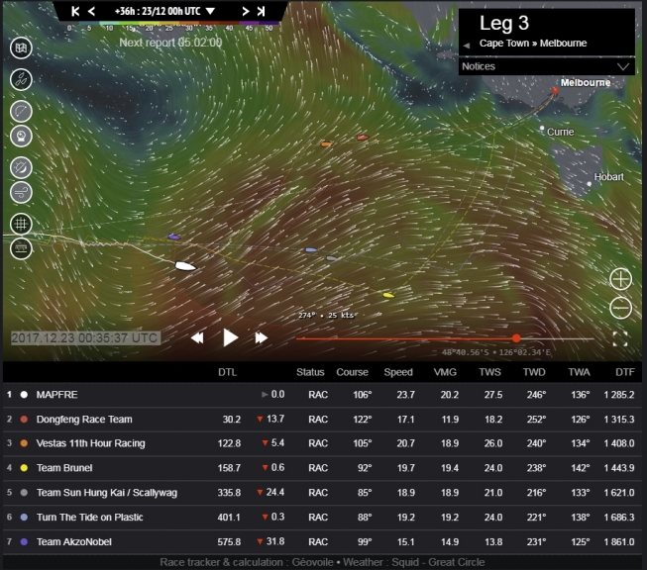
Task: Toggle the orange Vestas color dot
Action: click(24, 443)
